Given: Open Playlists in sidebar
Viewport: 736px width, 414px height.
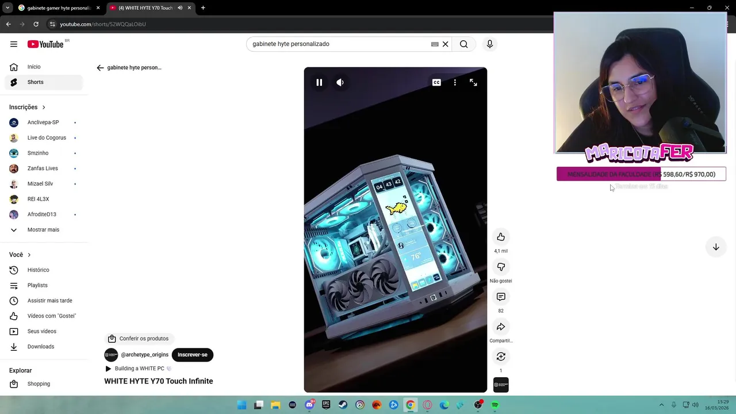Looking at the screenshot, I should (44, 285).
